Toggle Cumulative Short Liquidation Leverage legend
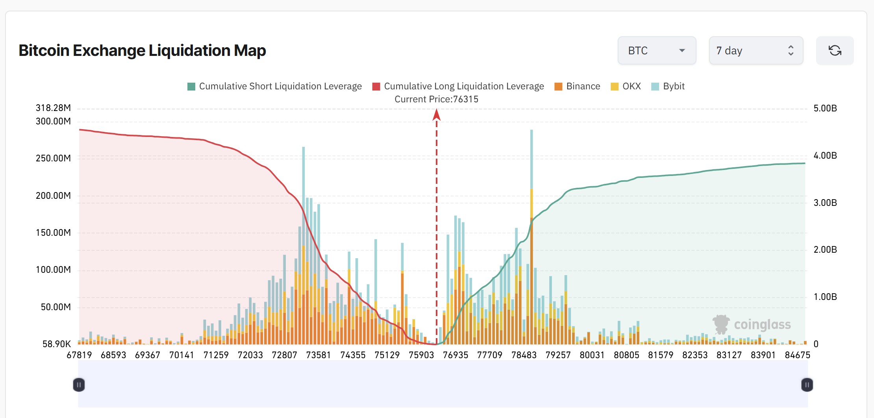 [x=280, y=86]
